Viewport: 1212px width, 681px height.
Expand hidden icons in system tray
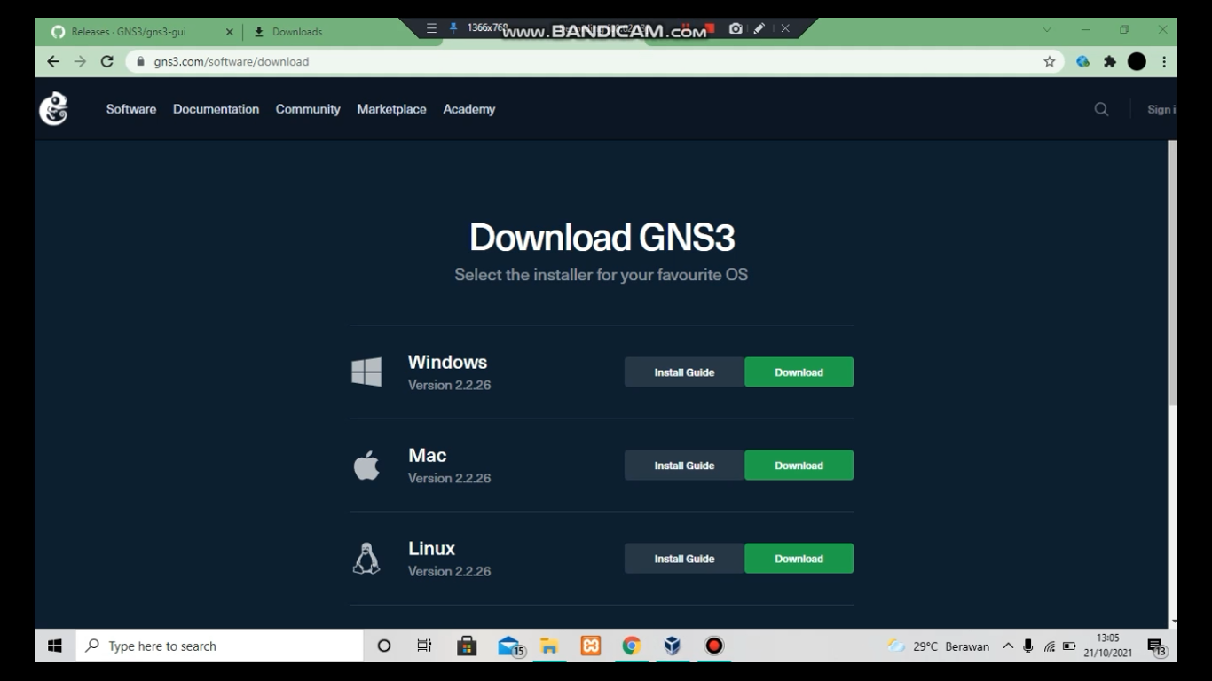pos(1007,646)
